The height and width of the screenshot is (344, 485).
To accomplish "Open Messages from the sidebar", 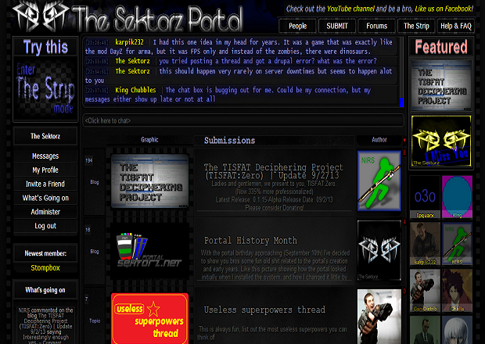I will click(45, 156).
